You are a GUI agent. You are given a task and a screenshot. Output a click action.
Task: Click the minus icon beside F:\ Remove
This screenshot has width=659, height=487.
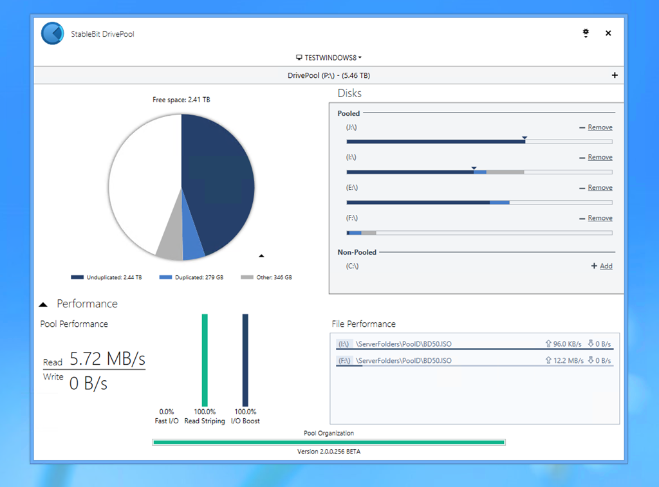(x=582, y=219)
